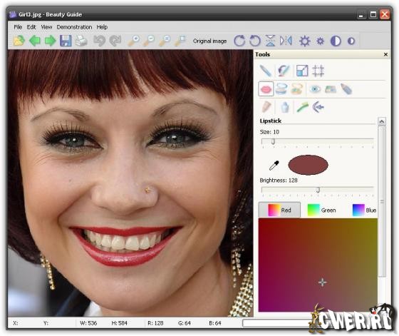399x336 pixels.
Task: Toggle the contrast half-circle icon
Action: coord(336,41)
